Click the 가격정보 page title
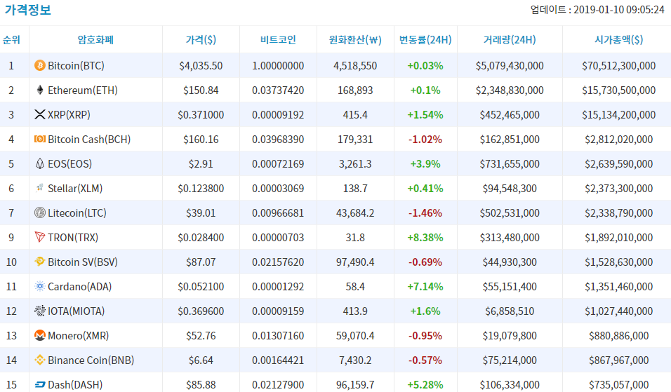This screenshot has width=671, height=392. tap(28, 9)
